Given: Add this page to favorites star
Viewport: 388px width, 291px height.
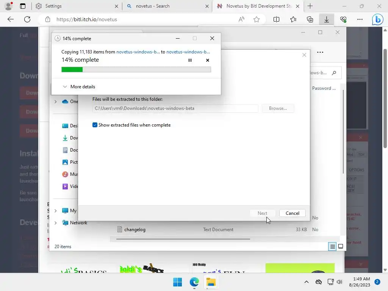Looking at the screenshot, I should (x=257, y=19).
